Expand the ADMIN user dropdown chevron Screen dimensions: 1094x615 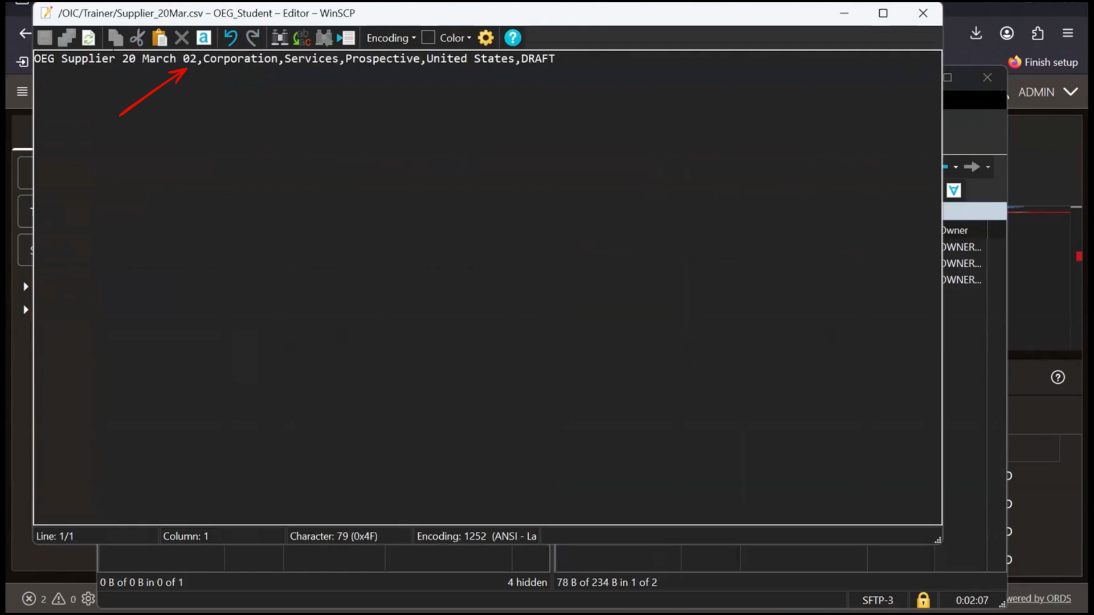1071,92
